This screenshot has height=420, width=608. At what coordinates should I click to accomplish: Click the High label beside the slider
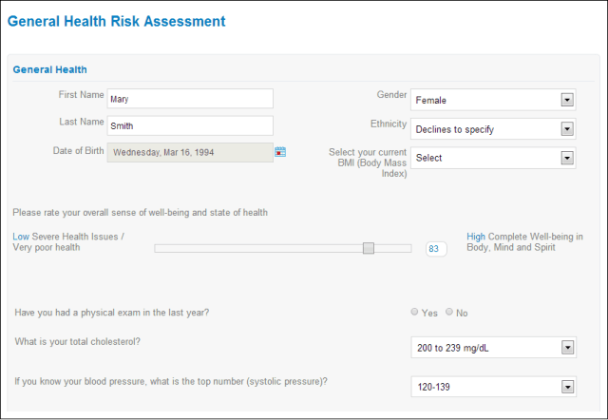click(476, 236)
